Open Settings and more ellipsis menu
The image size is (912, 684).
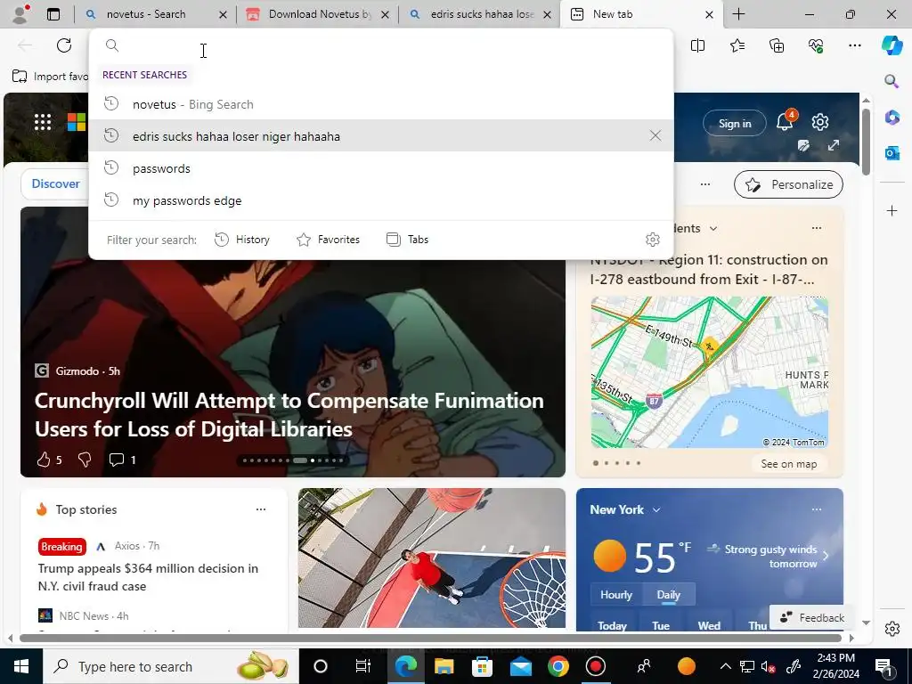(854, 45)
